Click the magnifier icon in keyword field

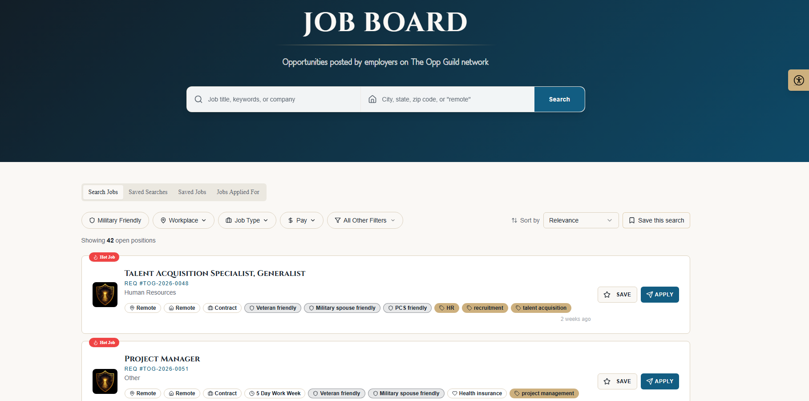198,99
